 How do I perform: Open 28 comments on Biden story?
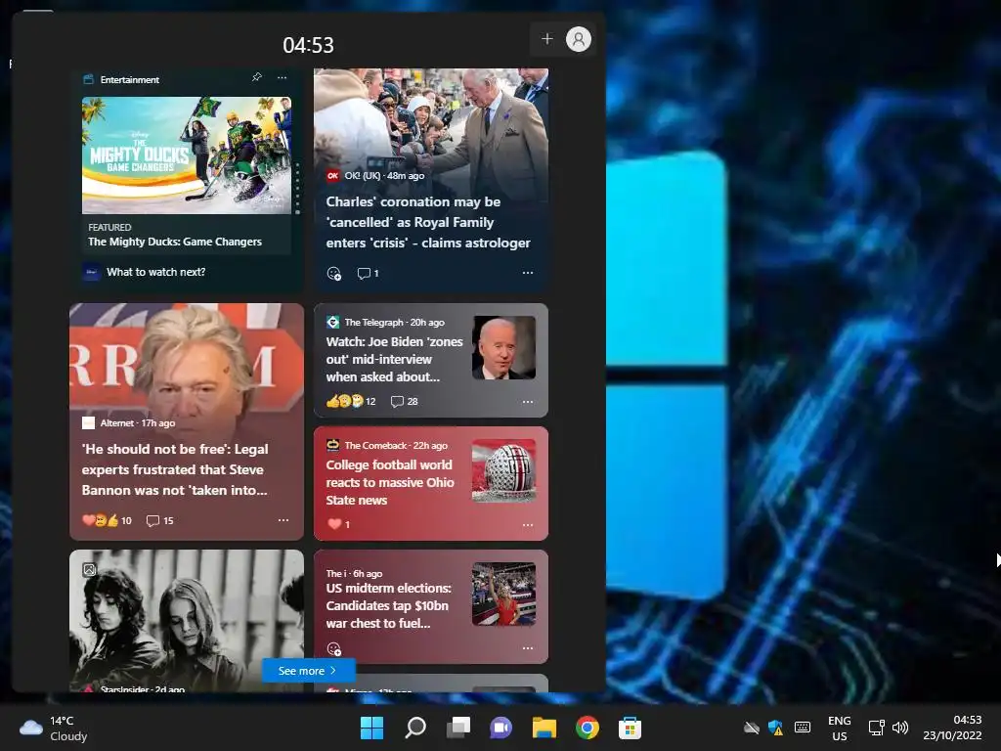[404, 401]
